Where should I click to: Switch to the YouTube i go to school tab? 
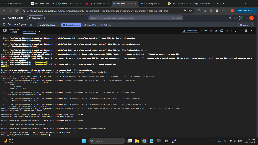click(x=97, y=4)
